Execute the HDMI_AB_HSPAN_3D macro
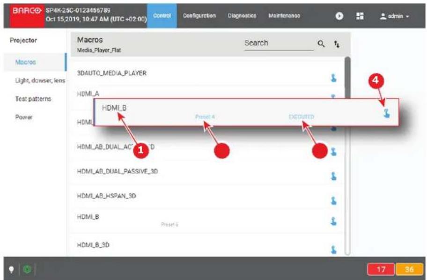427x280 pixels. pos(333,200)
